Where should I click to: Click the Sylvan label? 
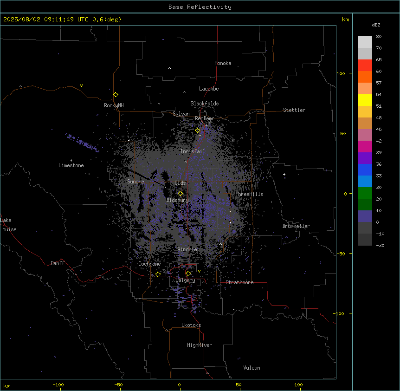pyautogui.click(x=181, y=114)
